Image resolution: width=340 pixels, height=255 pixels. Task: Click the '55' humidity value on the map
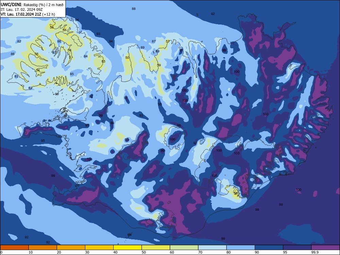click(103, 61)
